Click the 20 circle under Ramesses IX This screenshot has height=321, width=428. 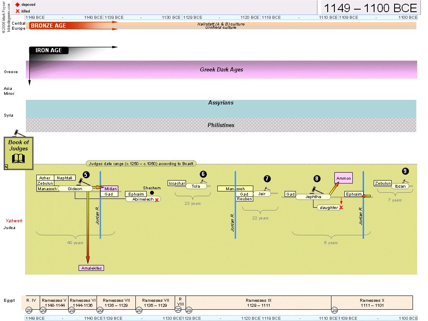[189, 310]
